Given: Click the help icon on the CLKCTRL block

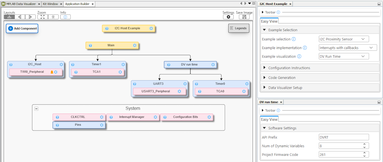Looking at the screenshot, I should coord(57,117).
